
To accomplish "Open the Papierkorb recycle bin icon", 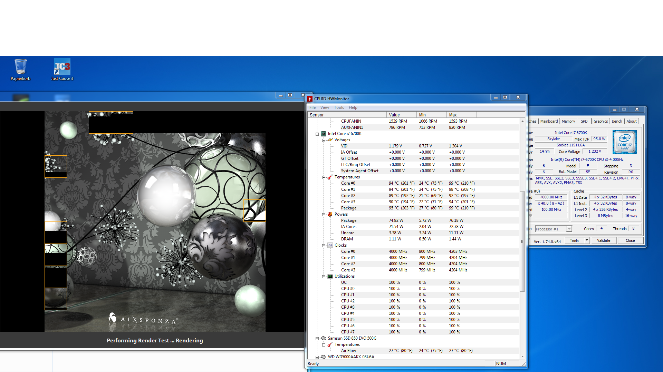I will click(x=20, y=67).
